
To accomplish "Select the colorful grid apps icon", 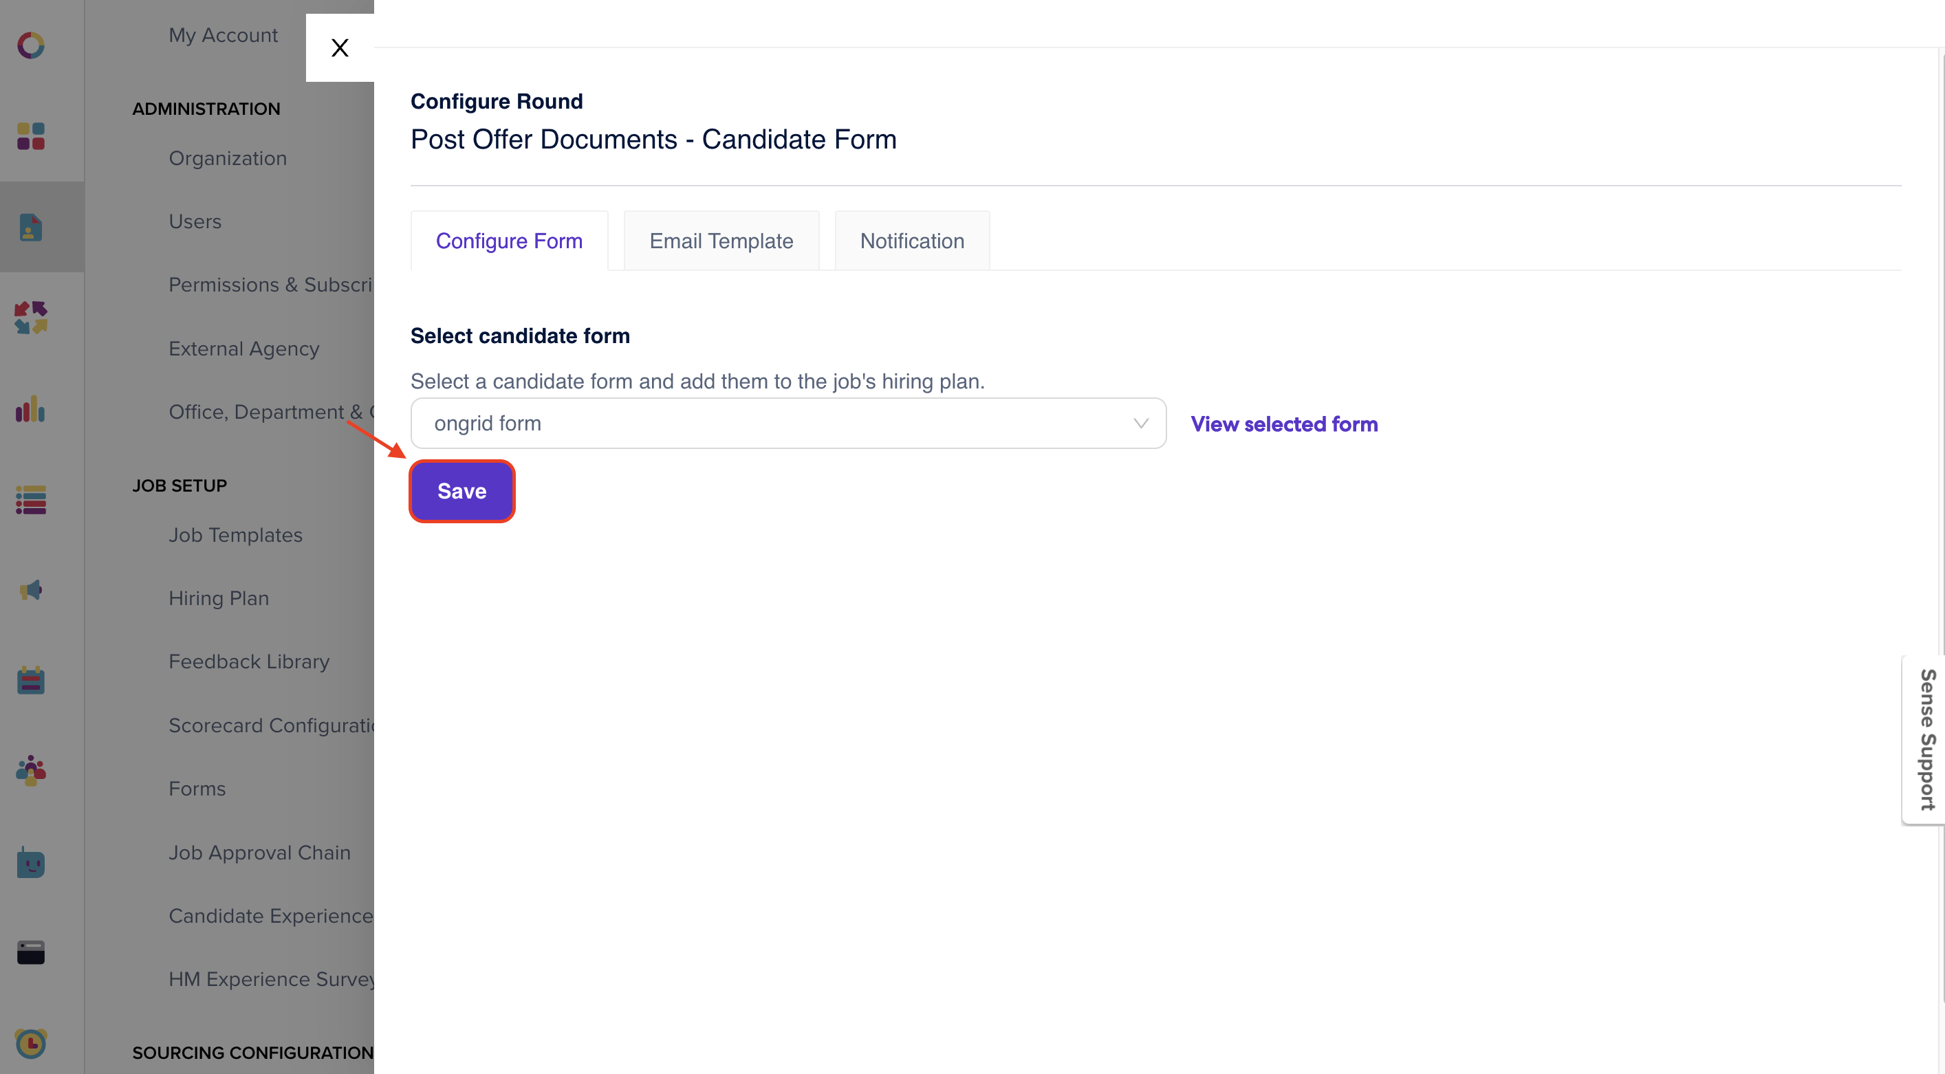I will (30, 137).
